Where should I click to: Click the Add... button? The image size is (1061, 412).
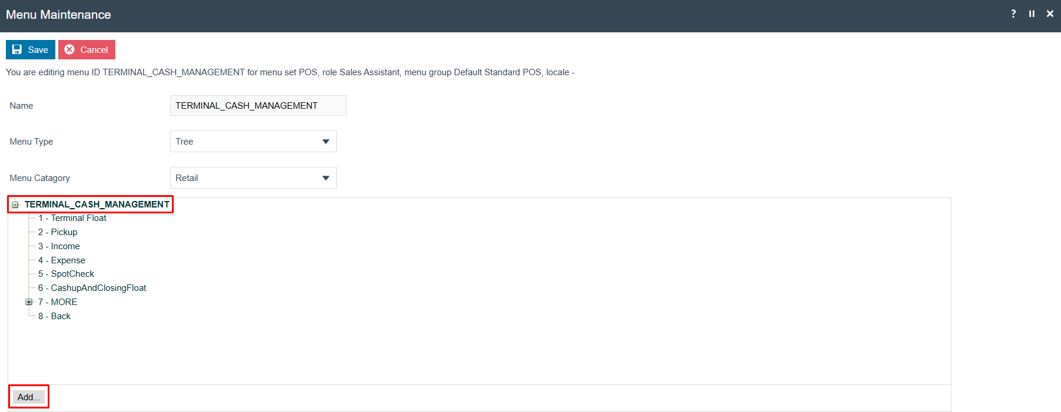click(29, 397)
